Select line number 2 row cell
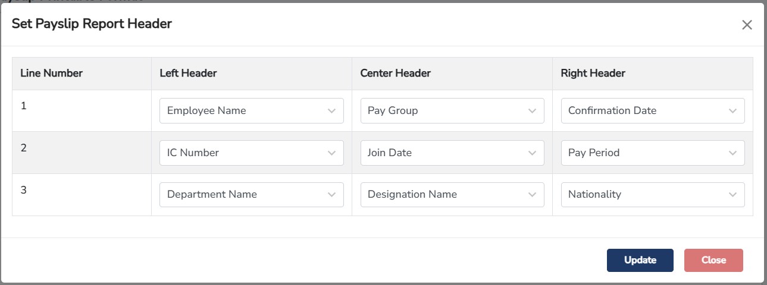The height and width of the screenshot is (285, 767). [24, 148]
